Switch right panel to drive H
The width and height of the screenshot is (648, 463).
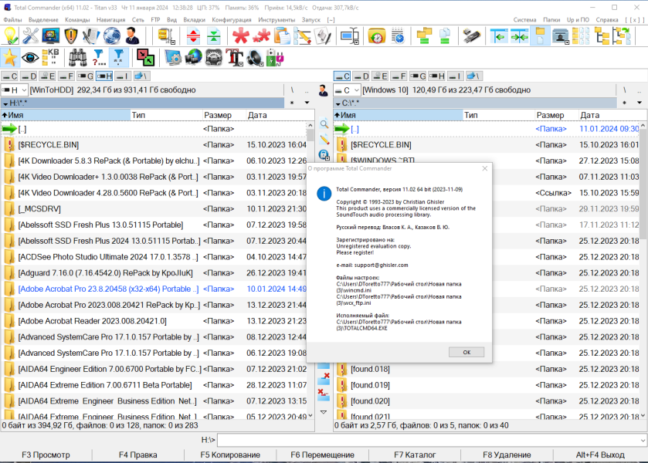coord(437,76)
